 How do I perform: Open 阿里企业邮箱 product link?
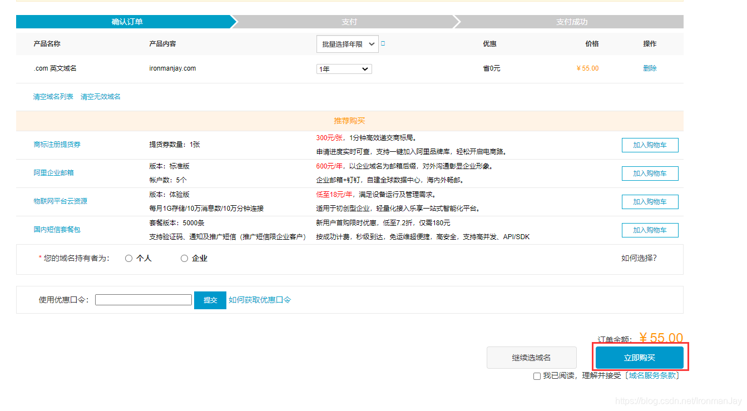53,173
